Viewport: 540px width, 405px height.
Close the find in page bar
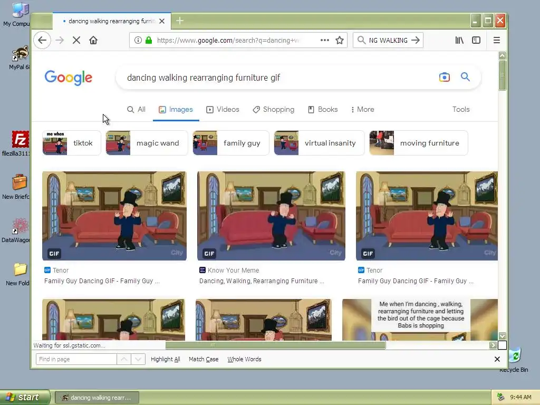pos(497,359)
